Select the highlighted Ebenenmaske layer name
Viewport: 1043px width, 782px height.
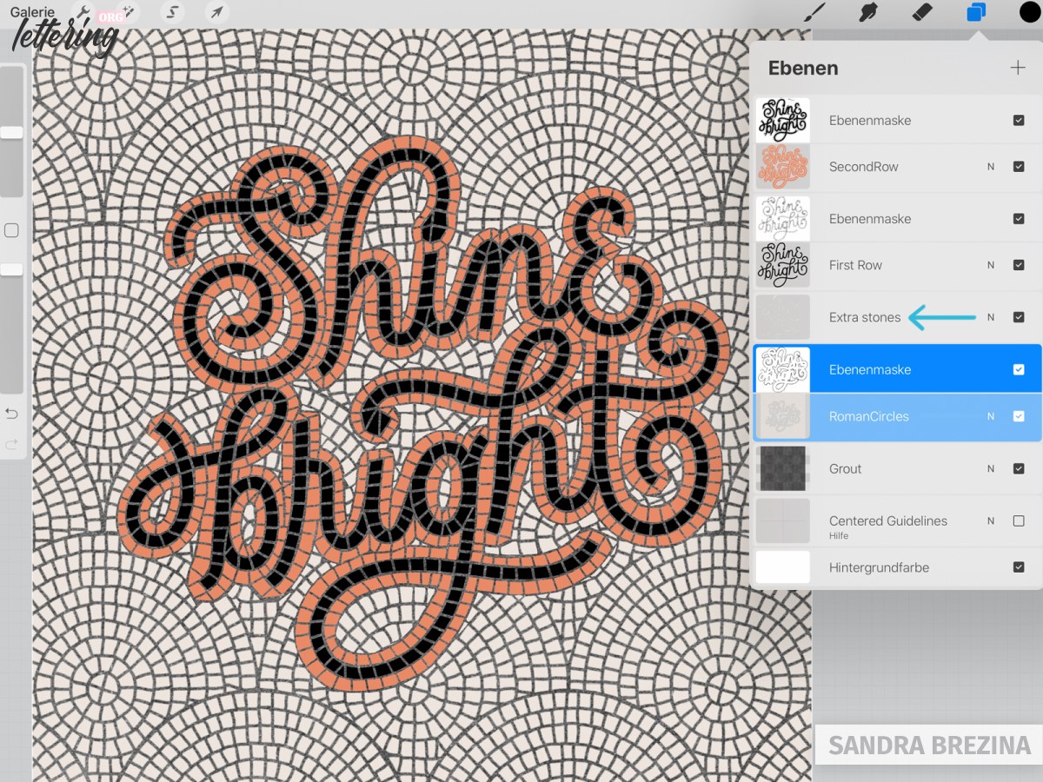click(870, 369)
